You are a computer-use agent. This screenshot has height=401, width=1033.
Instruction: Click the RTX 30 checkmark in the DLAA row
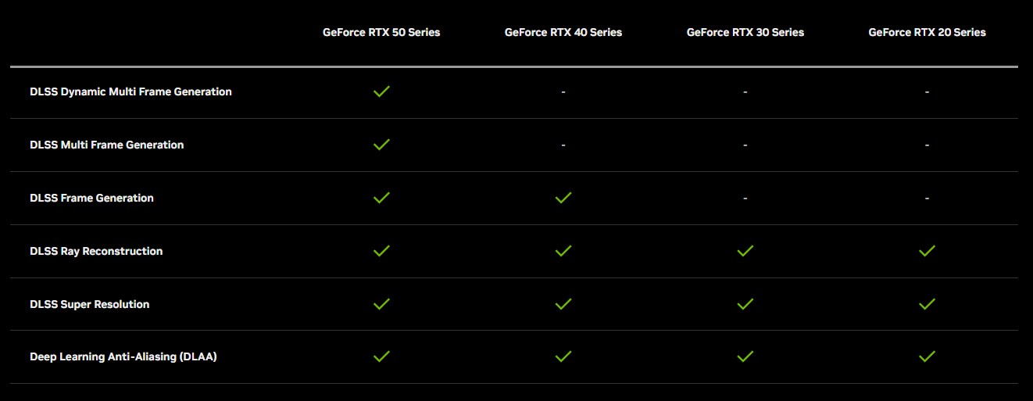(x=745, y=356)
